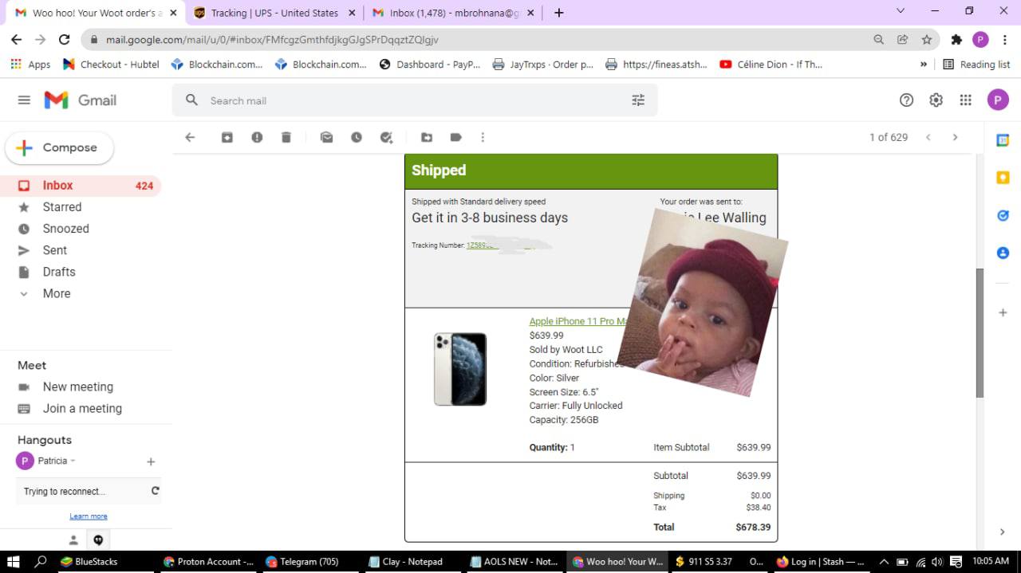
Task: Switch to the Tracking UPS tab
Action: [274, 13]
